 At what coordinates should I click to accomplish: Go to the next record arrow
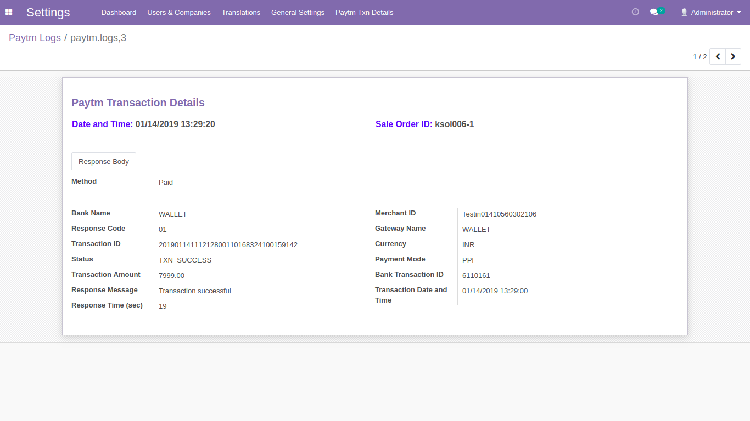tap(733, 56)
